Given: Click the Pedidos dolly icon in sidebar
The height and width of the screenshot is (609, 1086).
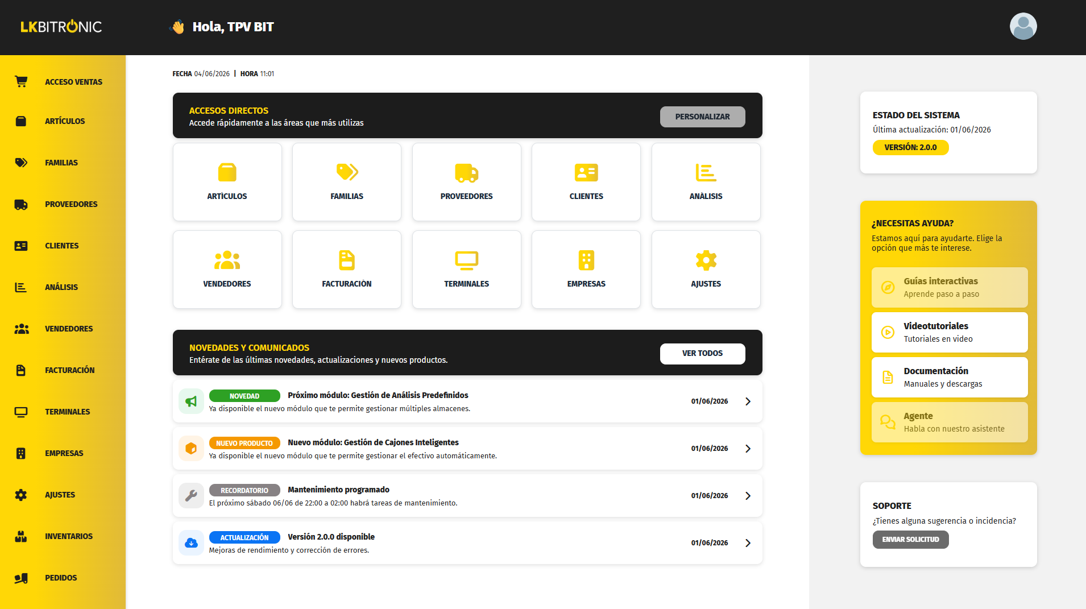Looking at the screenshot, I should (x=21, y=578).
